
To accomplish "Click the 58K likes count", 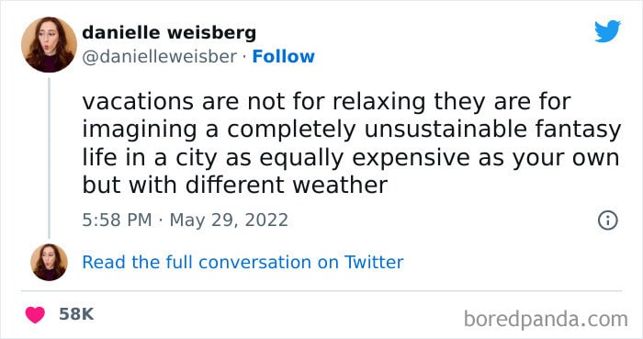I will coord(76,314).
